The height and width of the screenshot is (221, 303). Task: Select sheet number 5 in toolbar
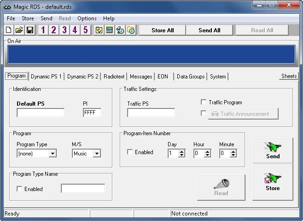click(x=85, y=30)
